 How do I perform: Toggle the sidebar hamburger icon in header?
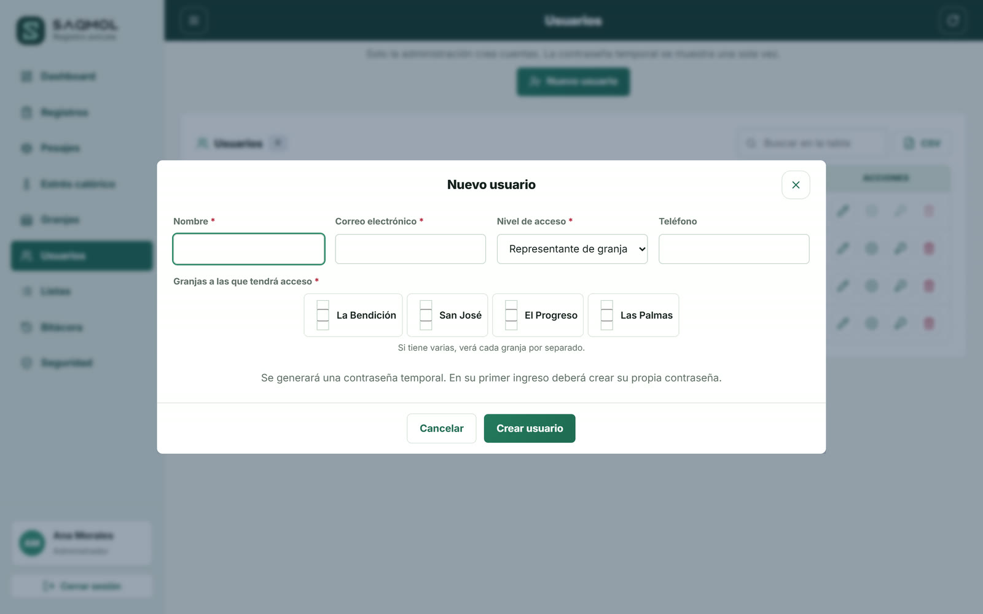(194, 21)
